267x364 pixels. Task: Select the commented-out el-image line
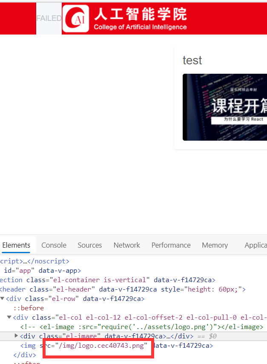[x=141, y=326]
